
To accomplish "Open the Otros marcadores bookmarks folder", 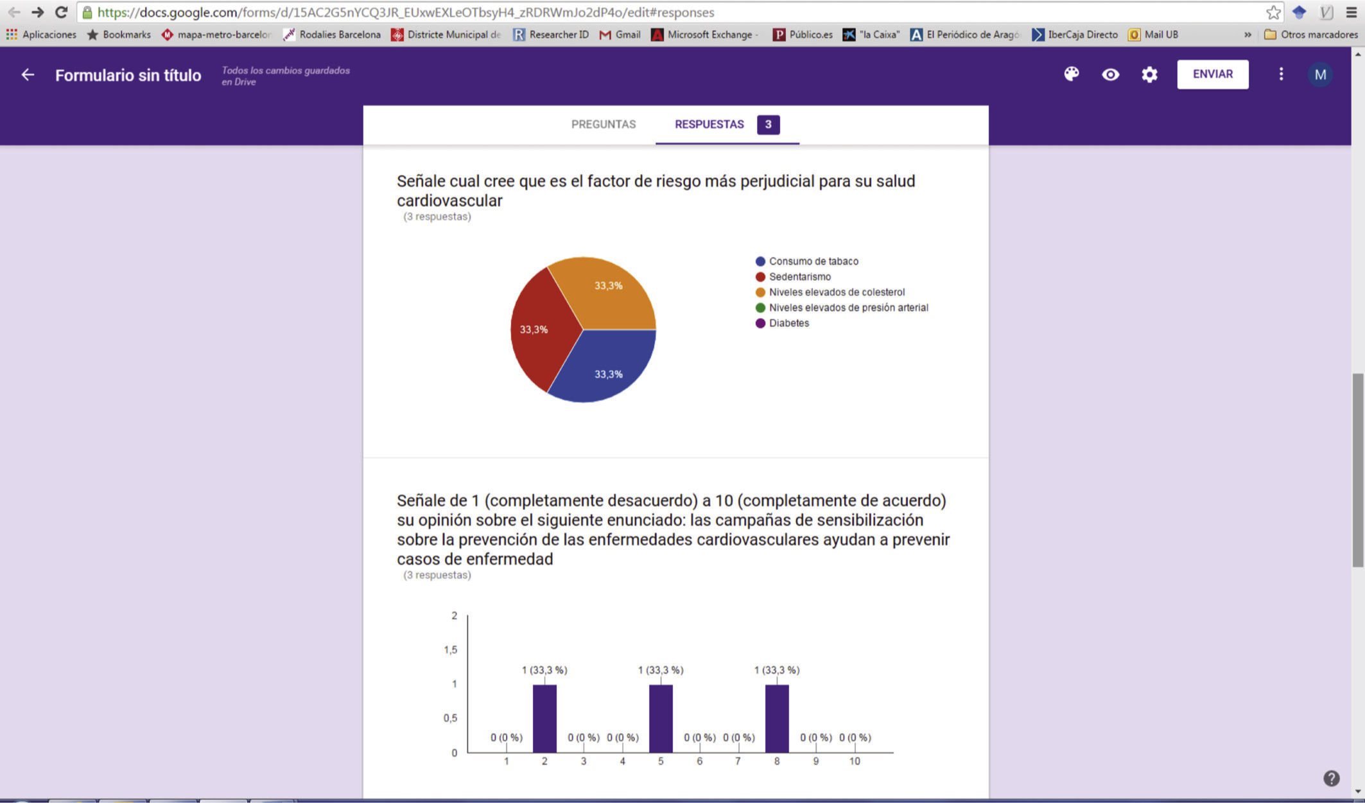I will tap(1310, 35).
